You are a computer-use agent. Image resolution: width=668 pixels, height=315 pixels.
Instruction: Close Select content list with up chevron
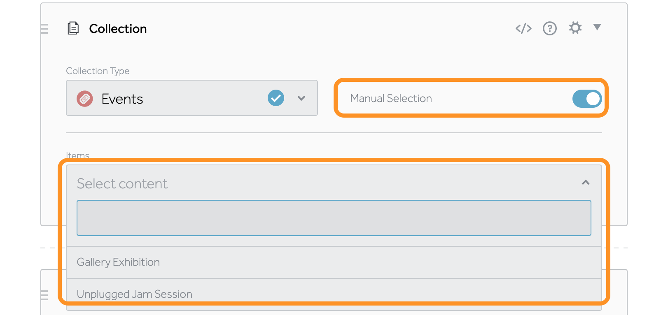pyautogui.click(x=585, y=183)
